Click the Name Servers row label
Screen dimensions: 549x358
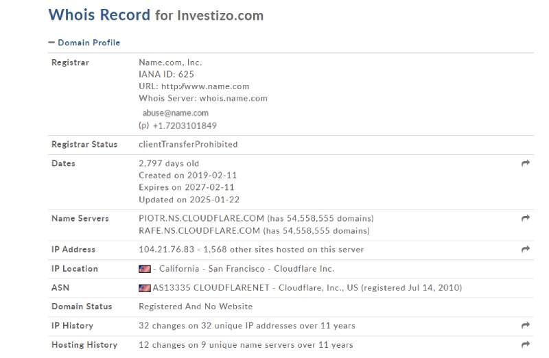[80, 218]
